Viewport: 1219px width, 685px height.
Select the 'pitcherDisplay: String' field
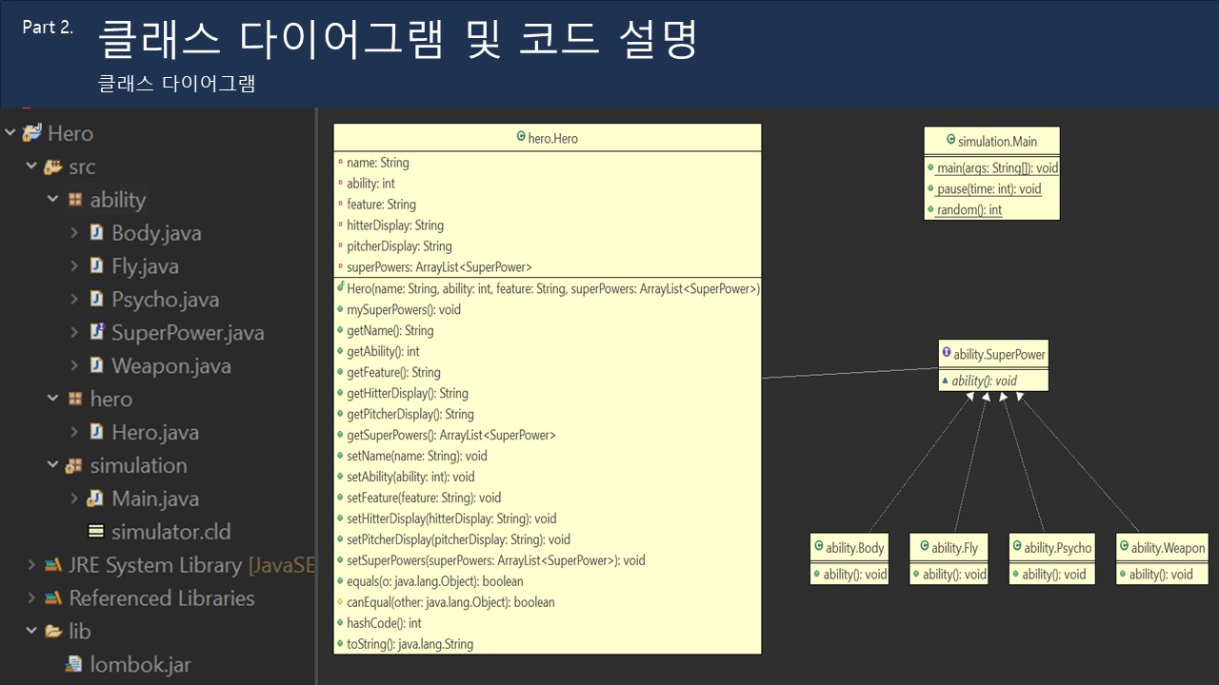point(399,246)
